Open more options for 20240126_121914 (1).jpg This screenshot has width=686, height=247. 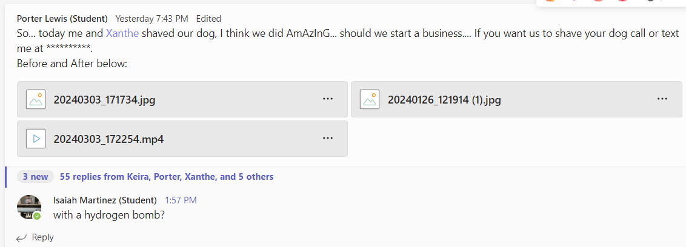click(662, 99)
